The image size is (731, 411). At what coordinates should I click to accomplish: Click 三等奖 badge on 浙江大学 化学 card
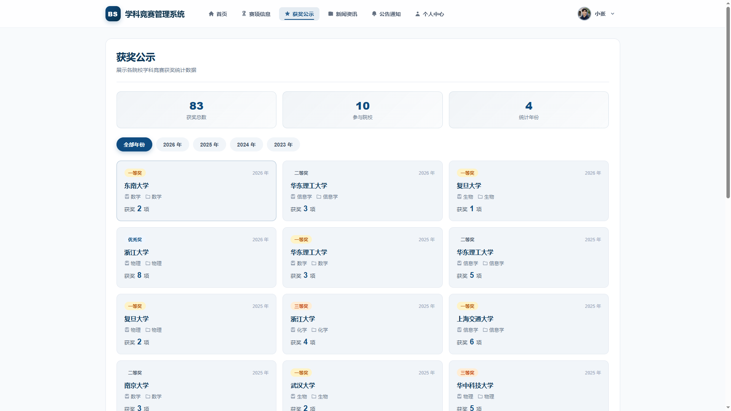pyautogui.click(x=301, y=306)
